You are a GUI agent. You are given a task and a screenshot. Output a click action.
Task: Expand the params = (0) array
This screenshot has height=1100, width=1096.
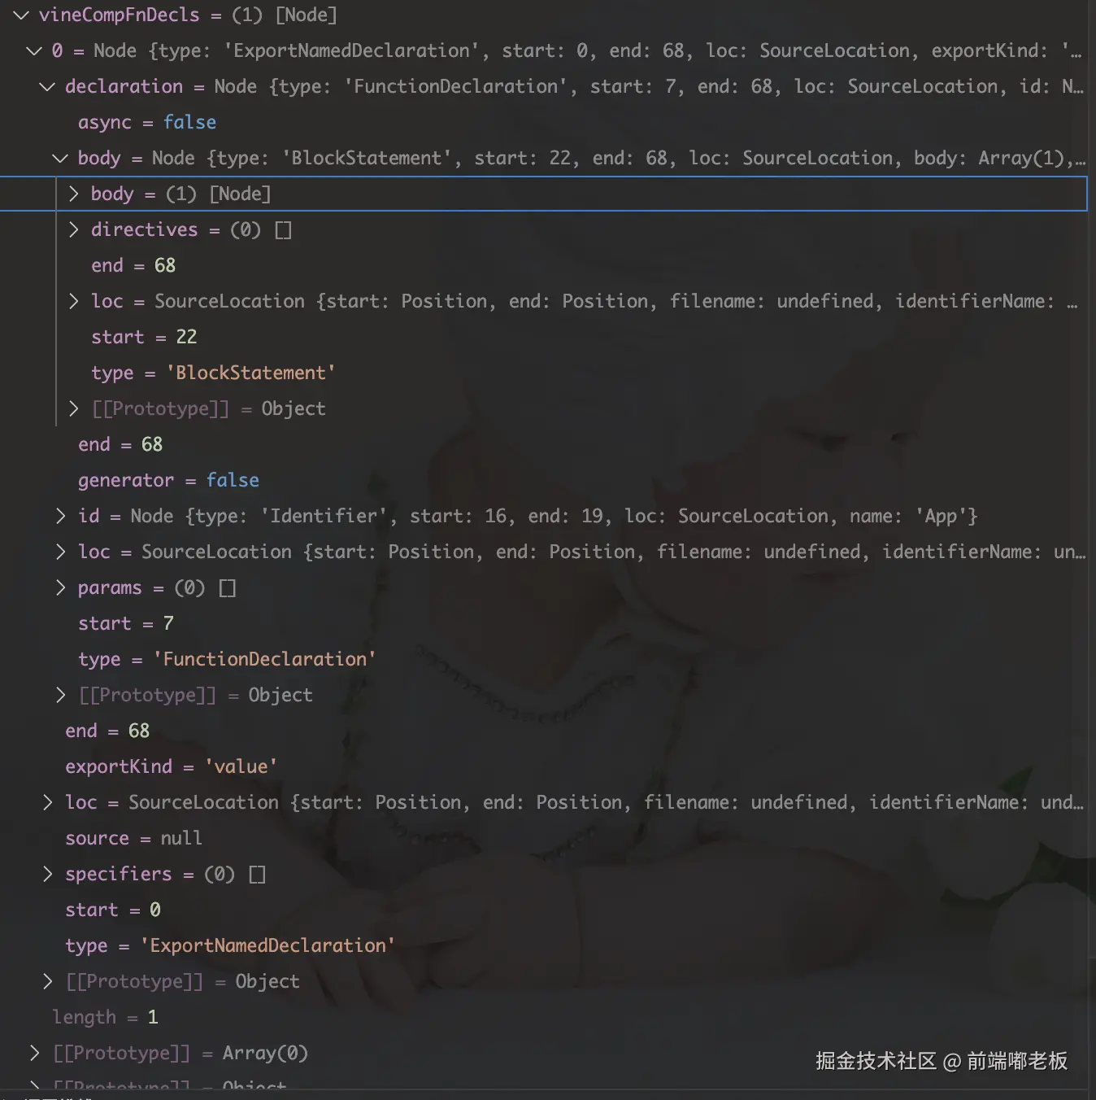[60, 587]
